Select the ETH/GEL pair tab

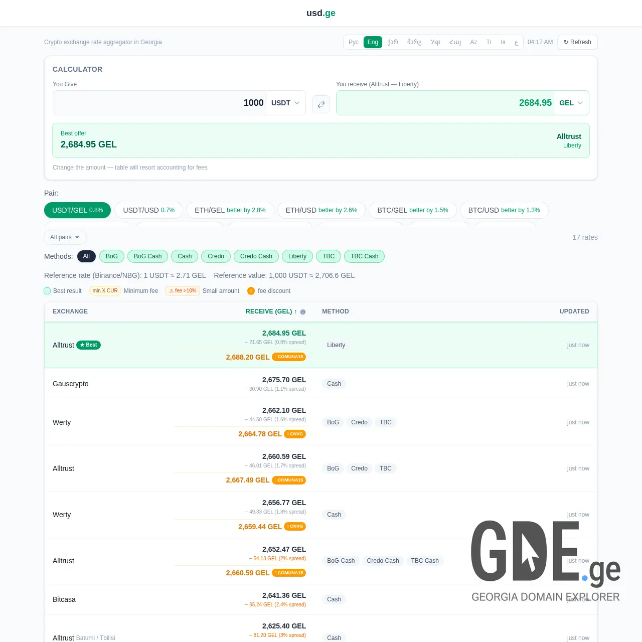pos(230,210)
